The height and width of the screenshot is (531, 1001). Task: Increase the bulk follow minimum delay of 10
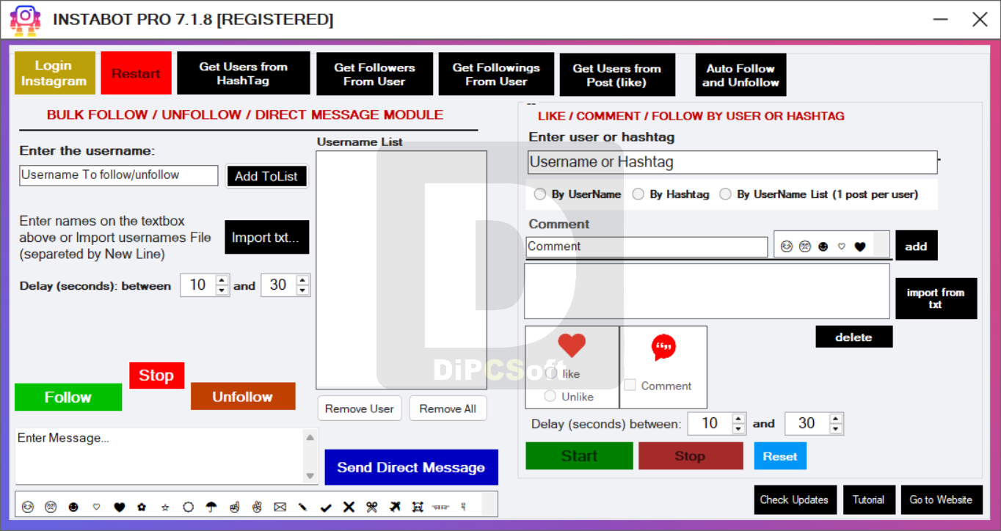(x=223, y=280)
